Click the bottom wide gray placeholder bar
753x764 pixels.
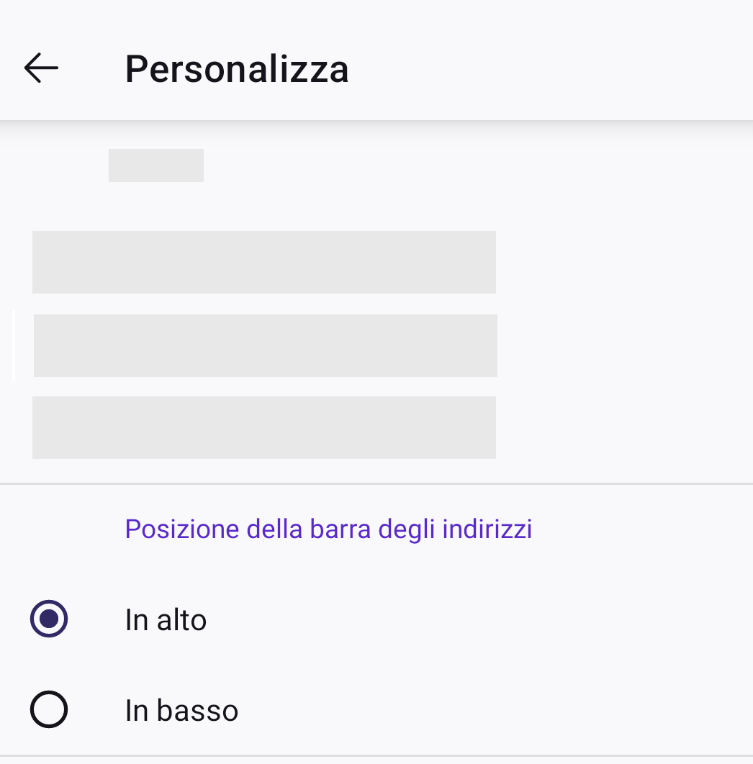264,427
